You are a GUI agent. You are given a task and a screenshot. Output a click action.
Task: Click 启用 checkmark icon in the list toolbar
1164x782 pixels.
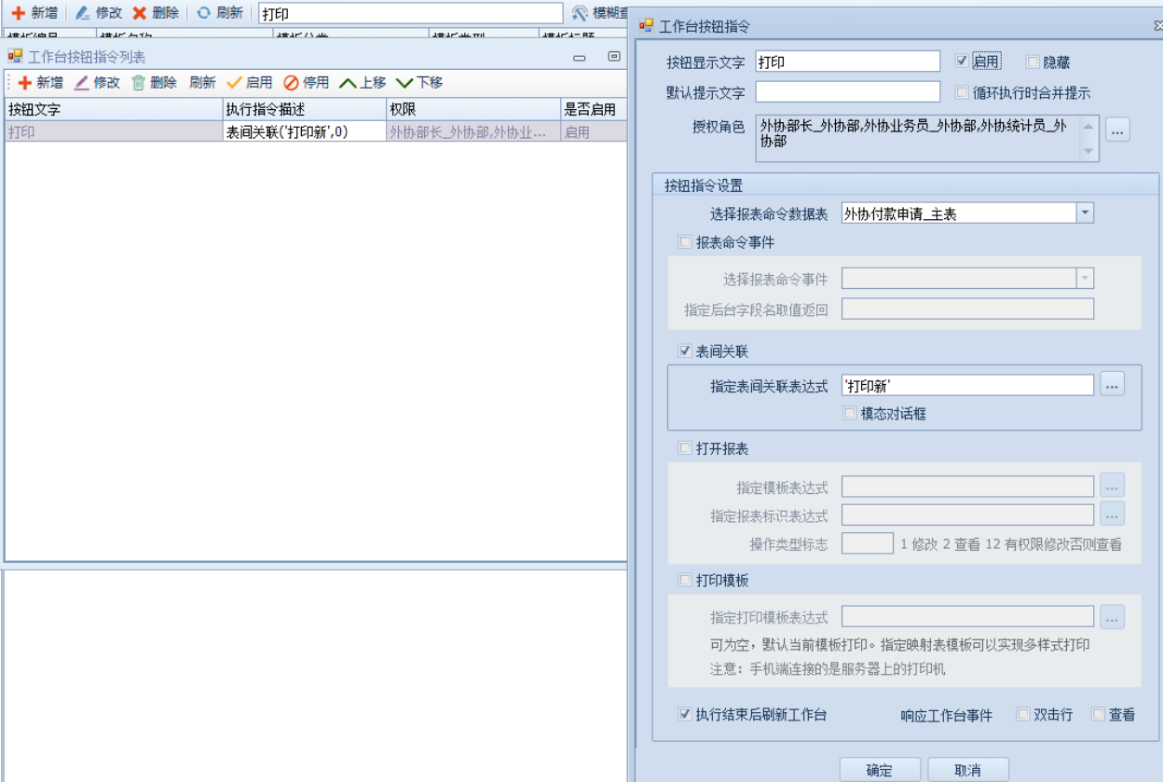tap(235, 82)
